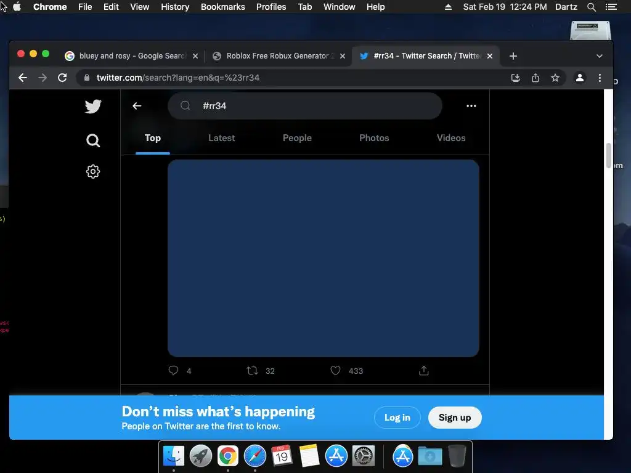Open the Chrome profile avatar
Image resolution: width=631 pixels, height=473 pixels.
click(579, 78)
